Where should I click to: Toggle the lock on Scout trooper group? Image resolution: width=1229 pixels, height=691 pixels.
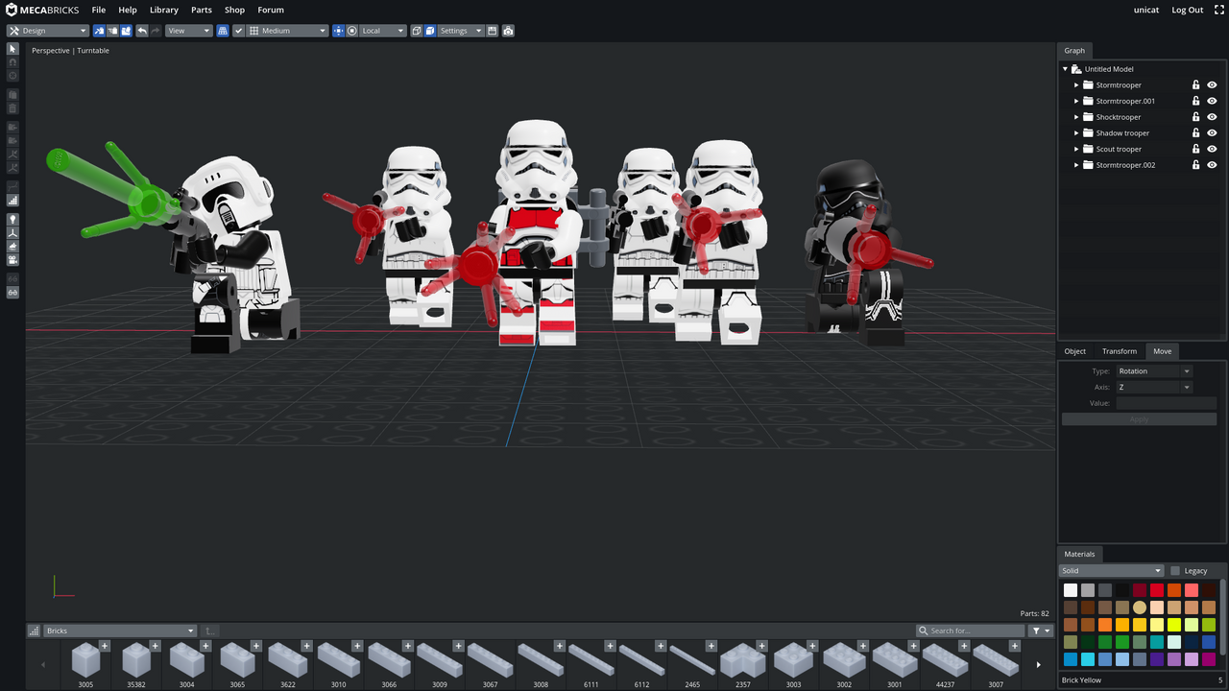1196,149
